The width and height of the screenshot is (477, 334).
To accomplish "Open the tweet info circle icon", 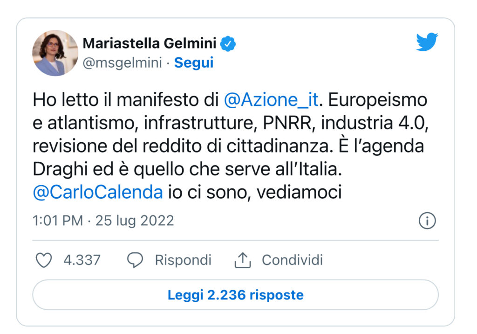I will coord(427,221).
